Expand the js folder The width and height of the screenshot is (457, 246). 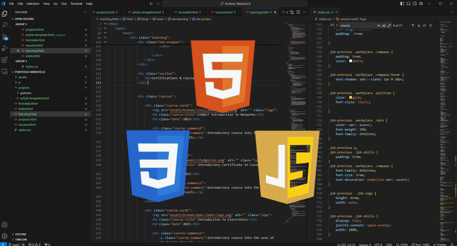coord(16,82)
